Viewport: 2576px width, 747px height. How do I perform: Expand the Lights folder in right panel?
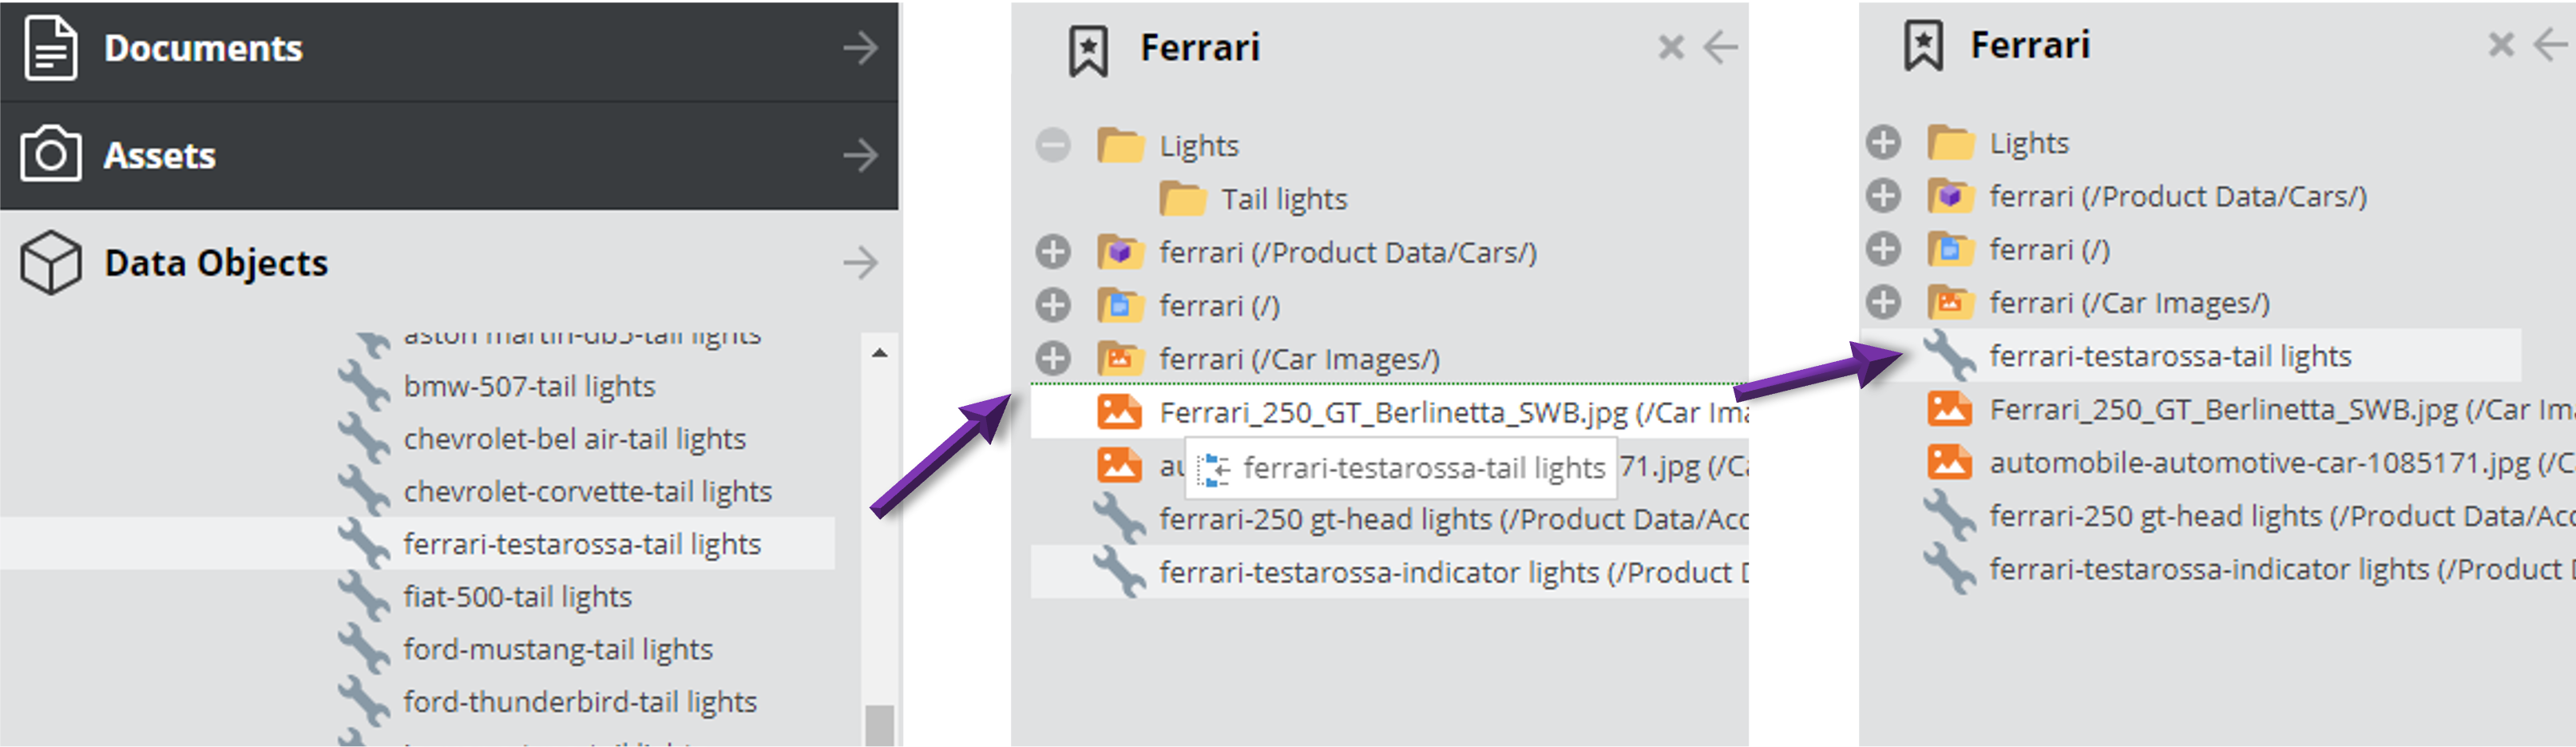click(x=1883, y=143)
